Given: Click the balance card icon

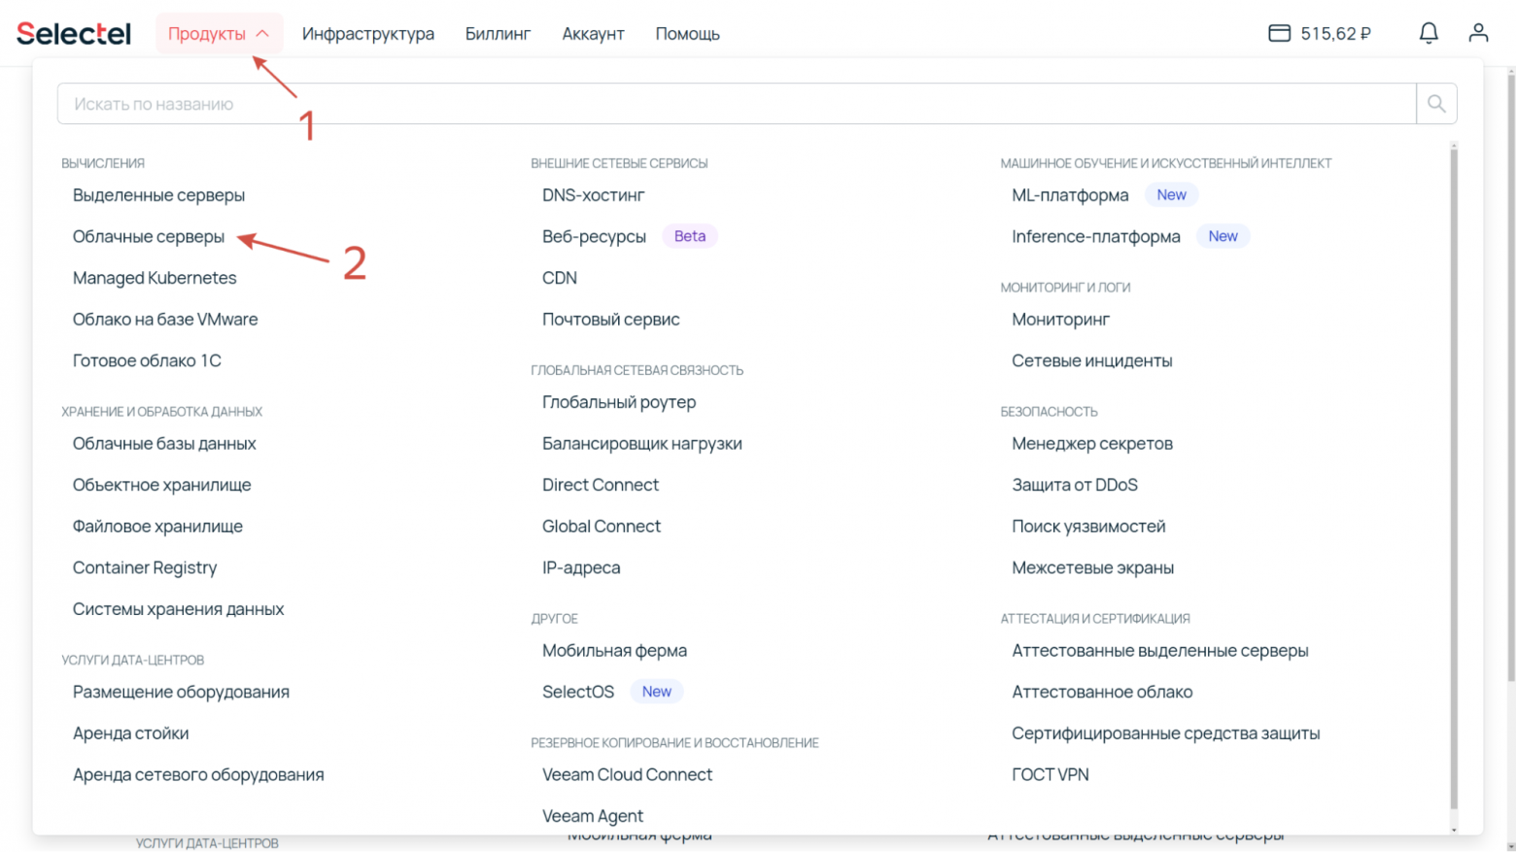Looking at the screenshot, I should point(1279,34).
